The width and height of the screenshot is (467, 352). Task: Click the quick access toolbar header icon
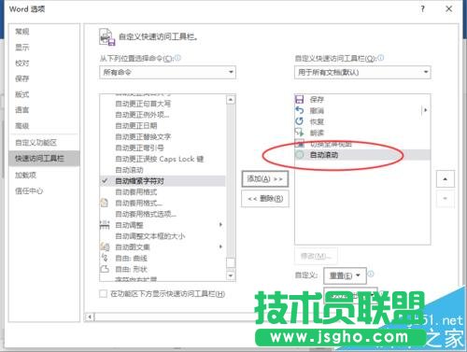coord(107,37)
